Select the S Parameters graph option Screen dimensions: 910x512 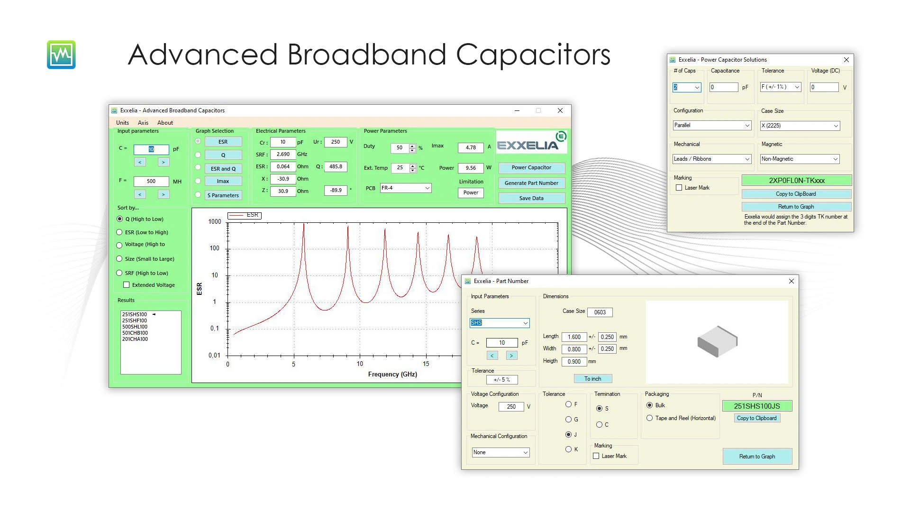point(199,194)
